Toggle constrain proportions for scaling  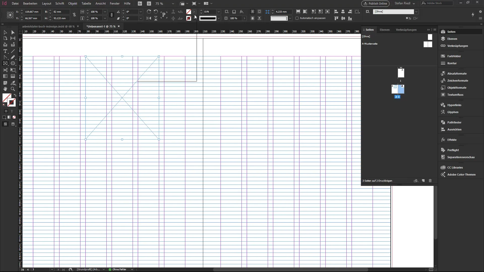coord(112,15)
